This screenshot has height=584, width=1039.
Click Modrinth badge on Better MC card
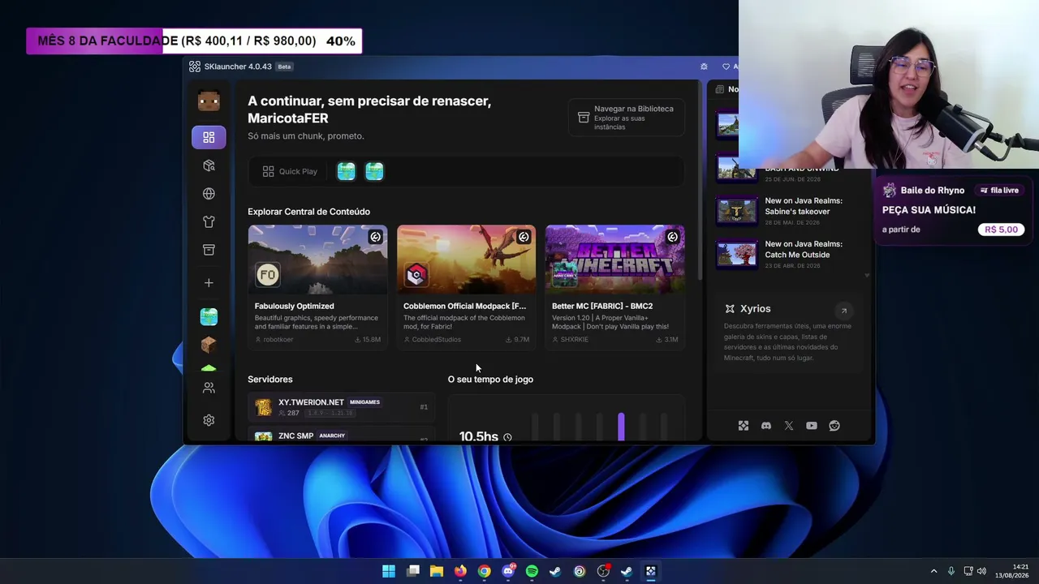[672, 237]
